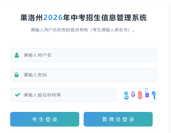Image resolution: width=171 pixels, height=133 pixels.
Task: Click the 中考招生 text in heading
Action: (85, 18)
